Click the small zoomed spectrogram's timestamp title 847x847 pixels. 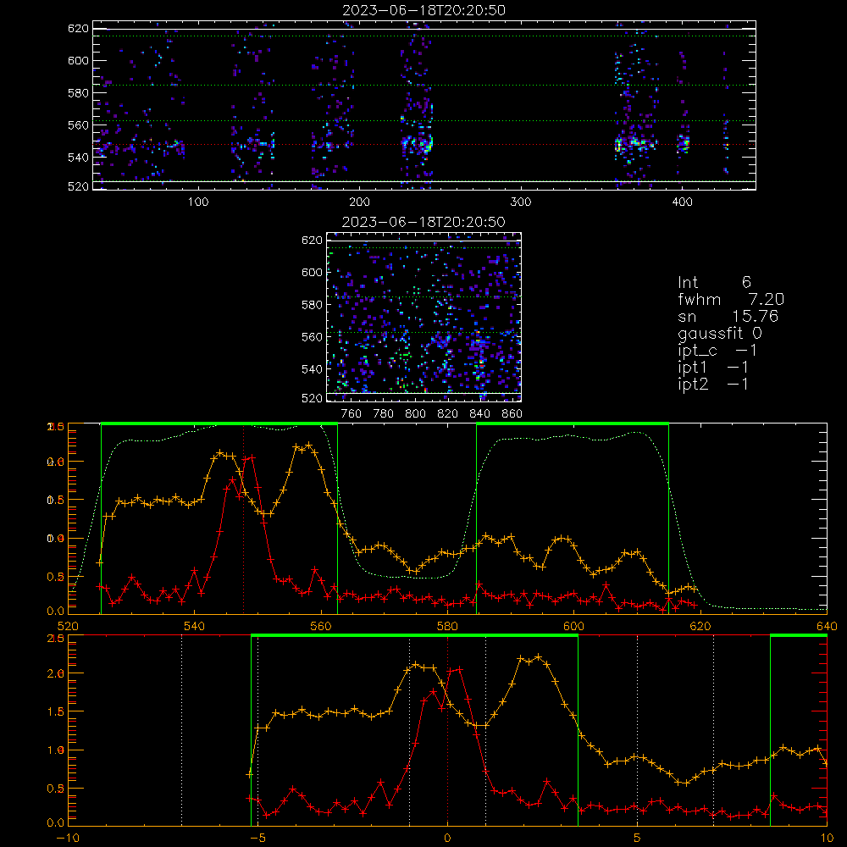[x=423, y=222]
